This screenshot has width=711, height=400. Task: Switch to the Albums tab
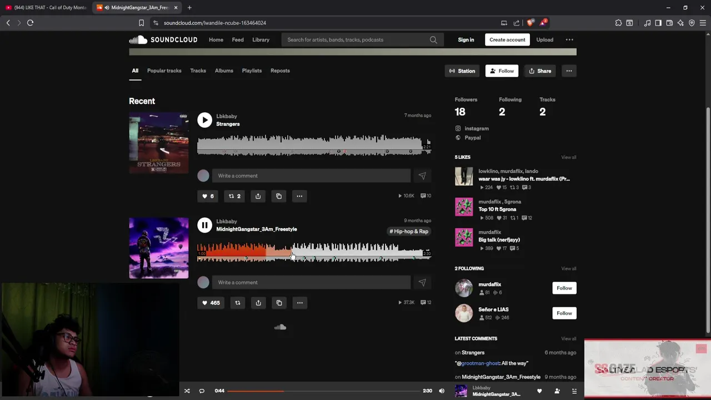[224, 71]
